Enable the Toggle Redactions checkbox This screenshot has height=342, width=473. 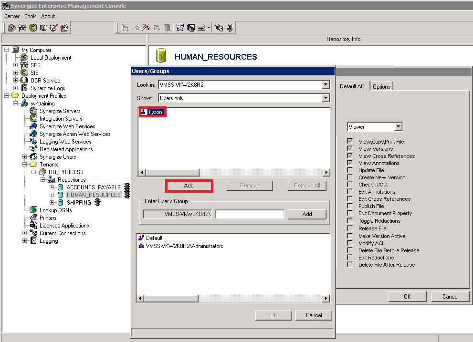click(350, 221)
